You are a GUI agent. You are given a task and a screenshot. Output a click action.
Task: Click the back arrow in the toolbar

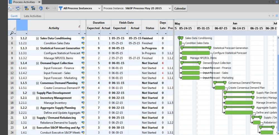(x=48, y=8)
